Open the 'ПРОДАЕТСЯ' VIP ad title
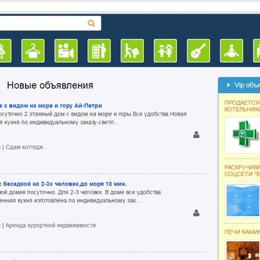This screenshot has height=260, width=260. 242,106
